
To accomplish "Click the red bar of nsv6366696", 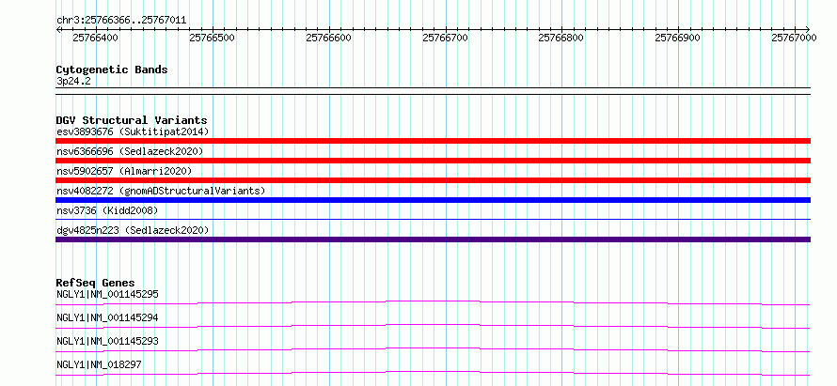I will coord(433,161).
